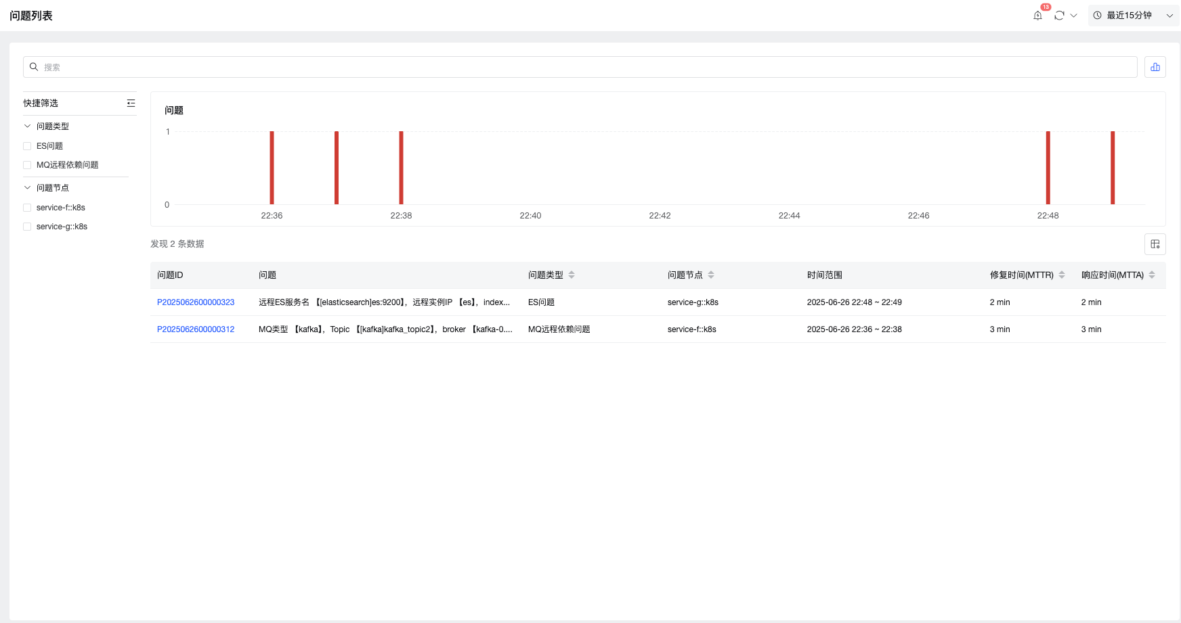The height and width of the screenshot is (623, 1181).
Task: Sort by 修复时间(MTTR) column
Action: click(x=1062, y=275)
